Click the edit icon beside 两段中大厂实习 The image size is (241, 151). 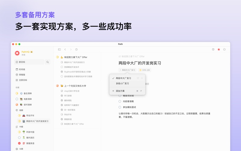pyautogui.click(x=138, y=78)
